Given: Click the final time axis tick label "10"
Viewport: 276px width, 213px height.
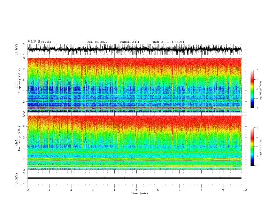Looking at the screenshot, I should tap(245, 190).
